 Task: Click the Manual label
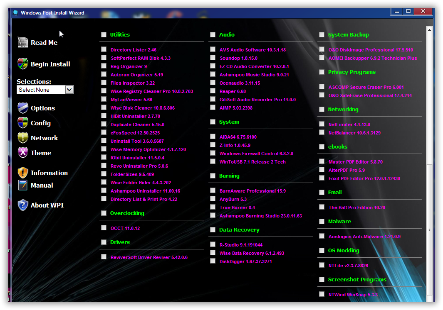click(x=42, y=186)
